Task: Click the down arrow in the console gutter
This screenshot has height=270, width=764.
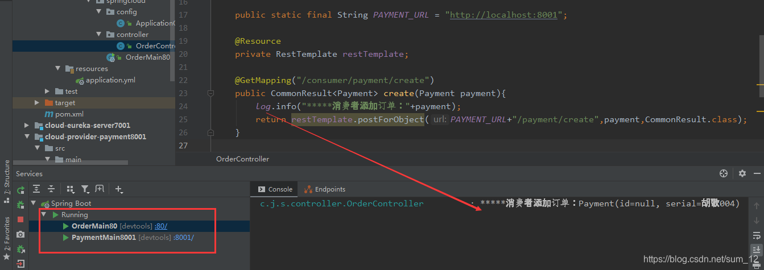Action: 756,221
